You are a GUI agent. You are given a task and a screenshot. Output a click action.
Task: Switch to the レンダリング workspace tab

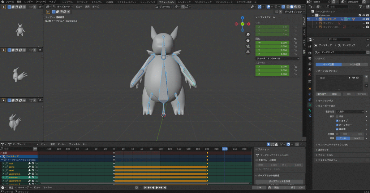tap(184, 2)
